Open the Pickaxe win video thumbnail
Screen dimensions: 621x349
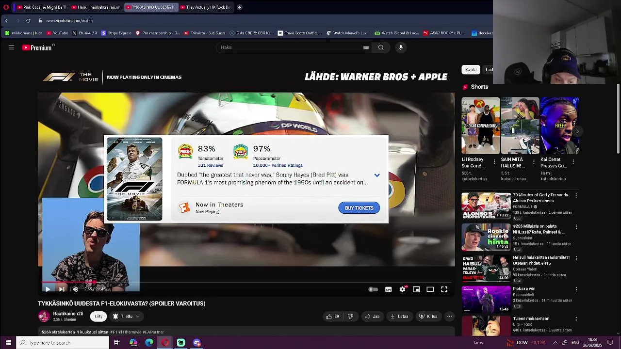pyautogui.click(x=486, y=299)
